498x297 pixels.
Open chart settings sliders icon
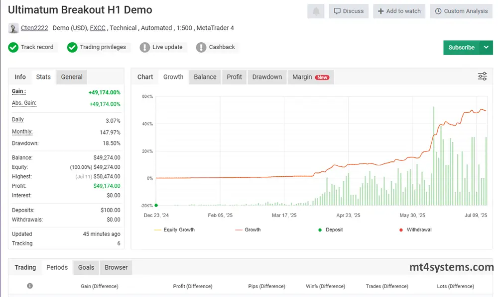click(482, 76)
